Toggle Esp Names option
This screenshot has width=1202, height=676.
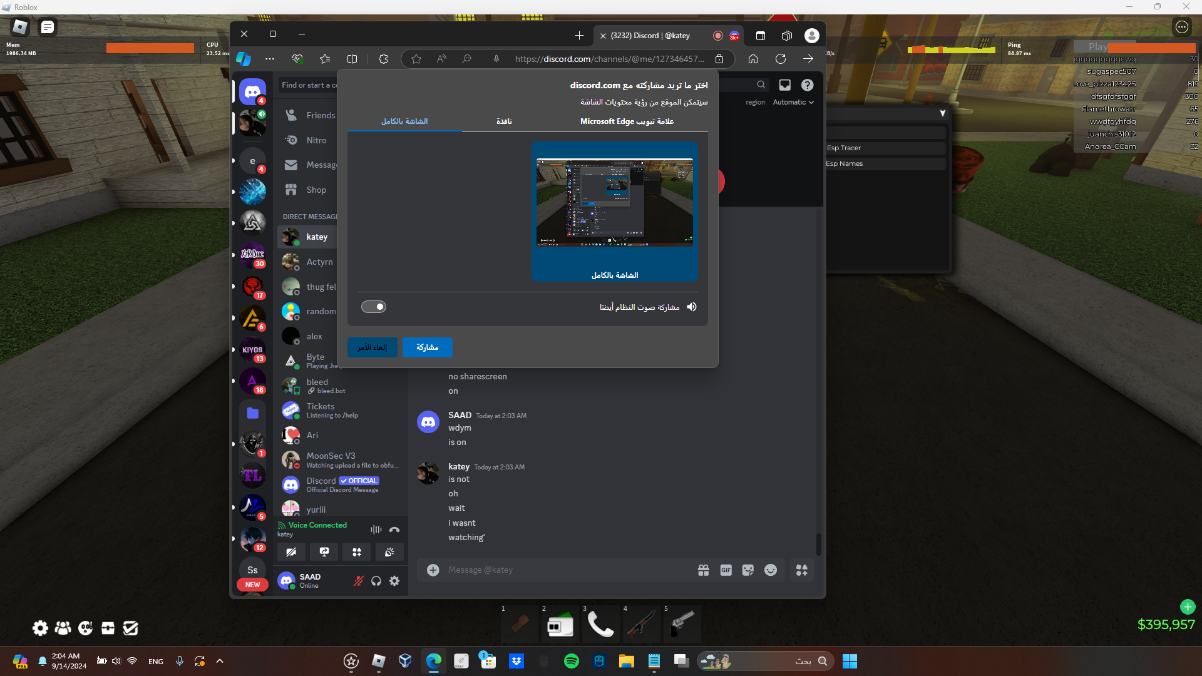[885, 163]
